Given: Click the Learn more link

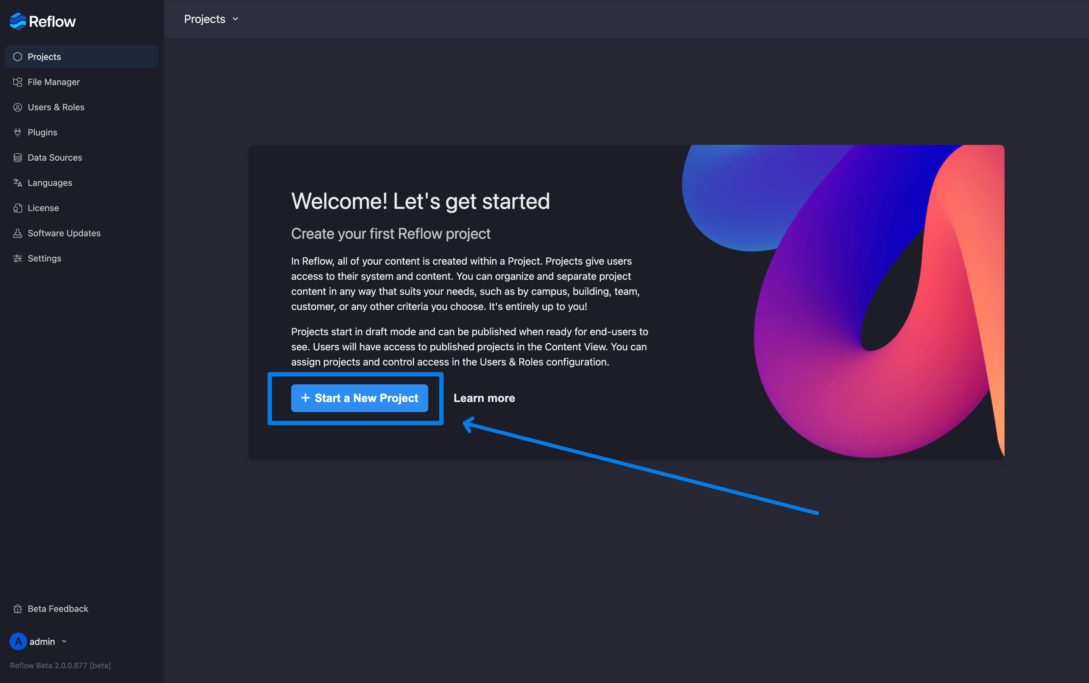Looking at the screenshot, I should point(484,398).
